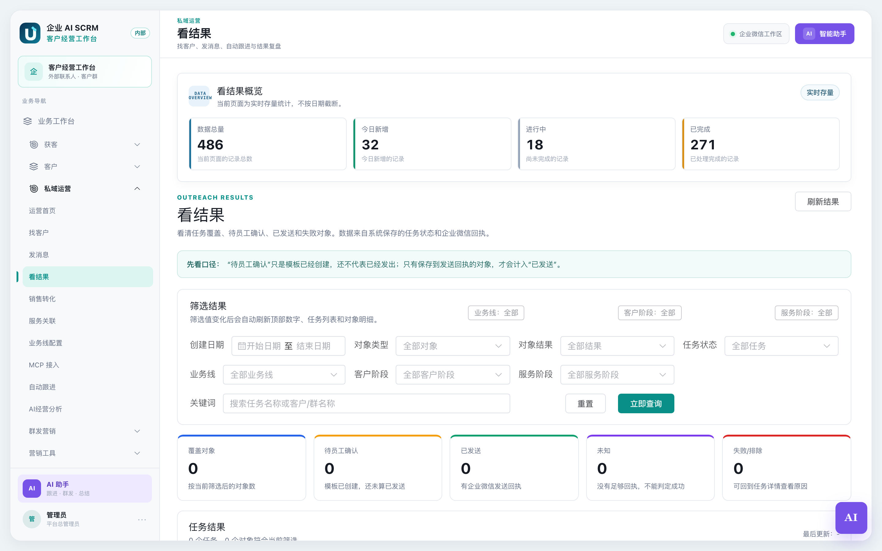Click the 数据总量 486 stat card
This screenshot has height=551, width=882.
pos(268,144)
